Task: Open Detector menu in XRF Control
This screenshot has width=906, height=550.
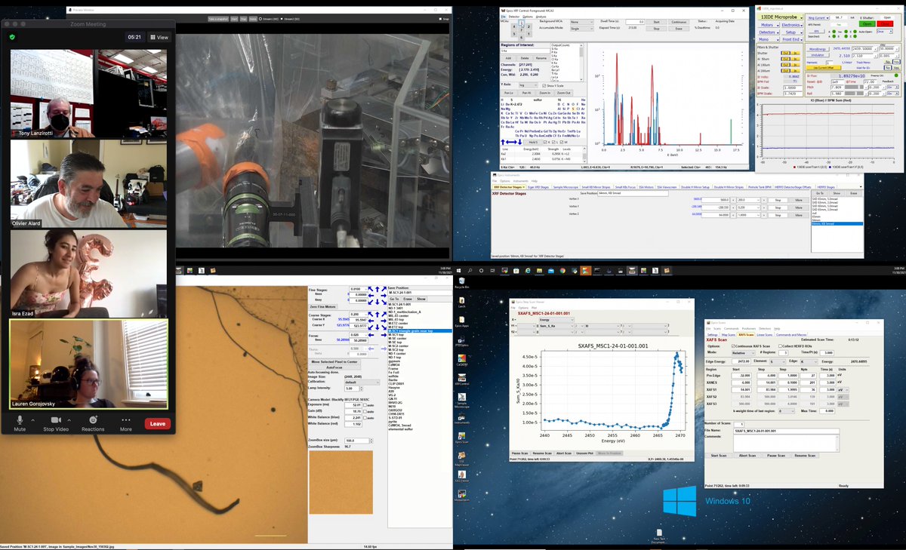Action: 514,17
